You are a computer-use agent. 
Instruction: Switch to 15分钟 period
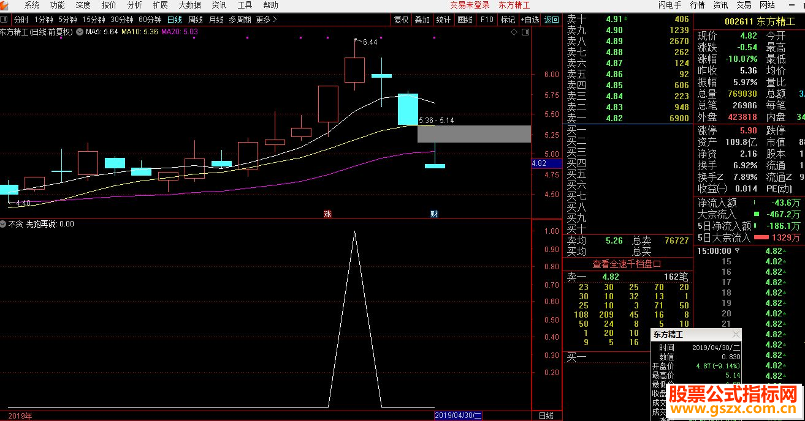tap(94, 20)
